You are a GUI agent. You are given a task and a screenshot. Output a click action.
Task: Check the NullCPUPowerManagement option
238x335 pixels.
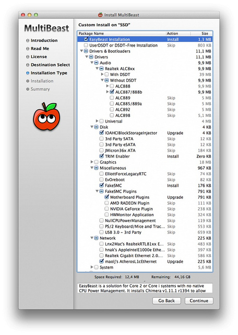(101, 220)
